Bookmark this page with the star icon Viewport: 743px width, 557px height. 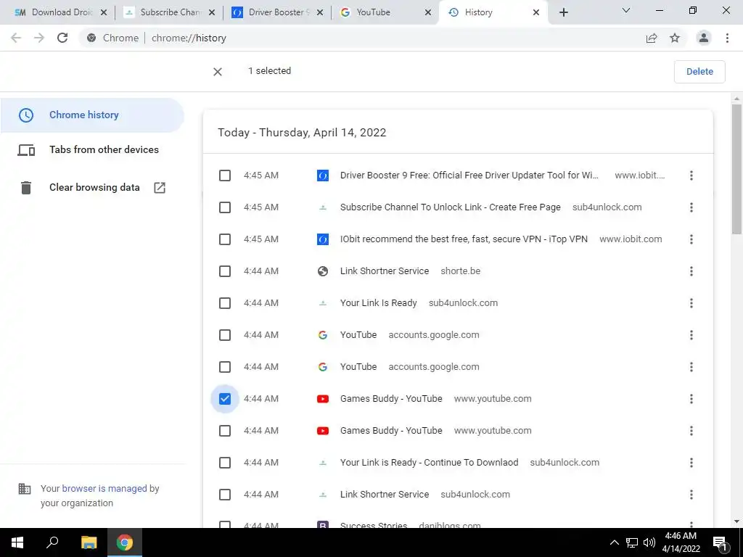pos(675,38)
